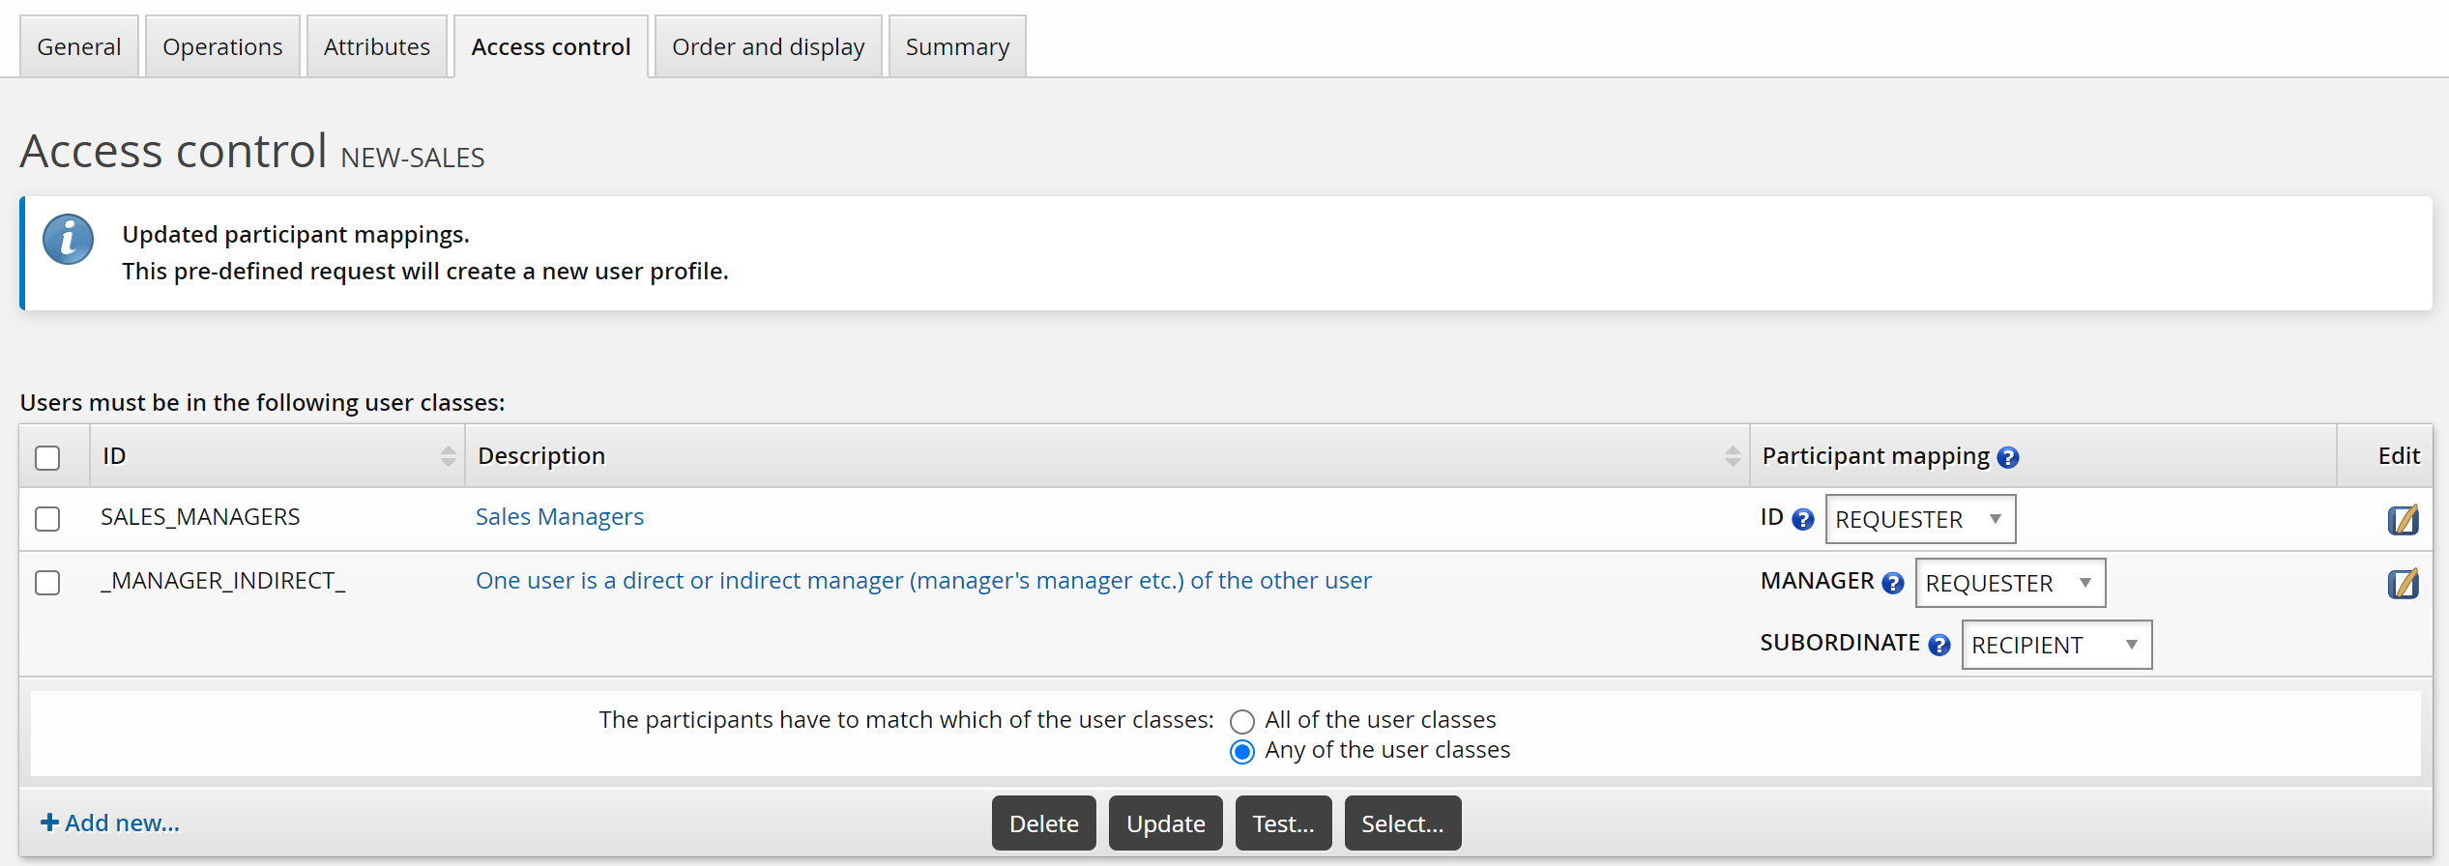Open the SUBORDINATE participant mapping dropdown
2449x866 pixels.
coord(2055,645)
